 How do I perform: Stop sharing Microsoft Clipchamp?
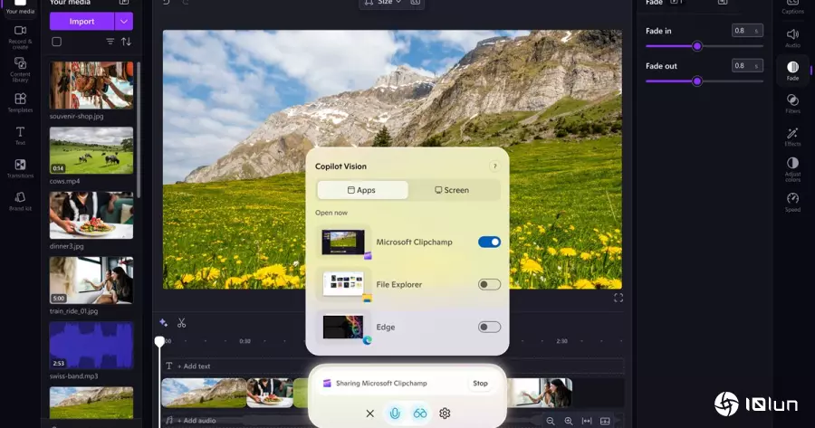tap(480, 384)
